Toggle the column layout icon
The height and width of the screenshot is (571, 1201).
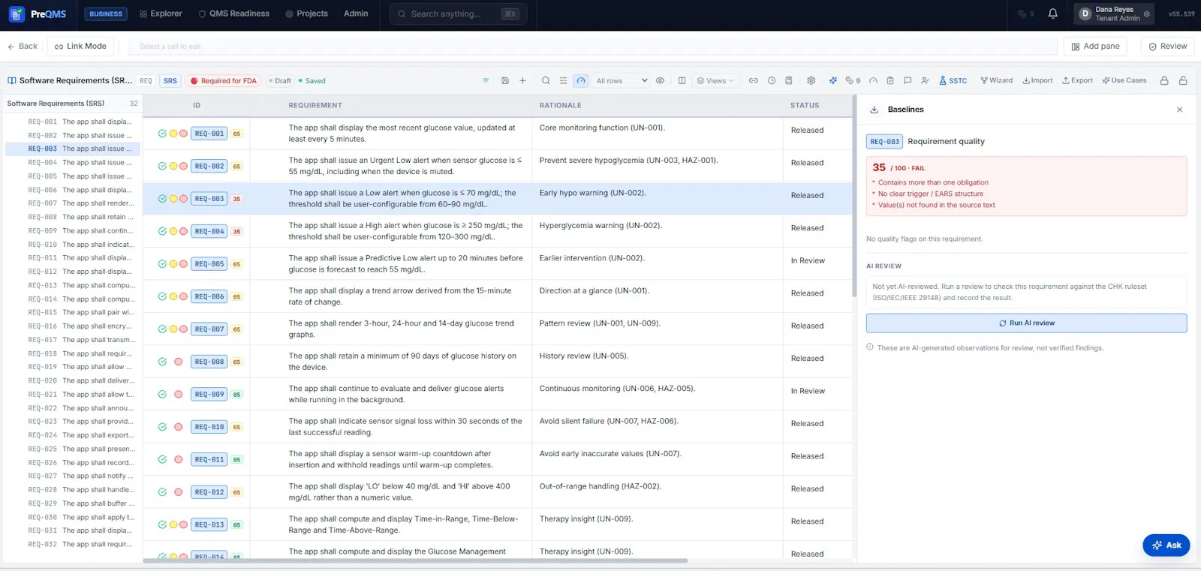[682, 80]
